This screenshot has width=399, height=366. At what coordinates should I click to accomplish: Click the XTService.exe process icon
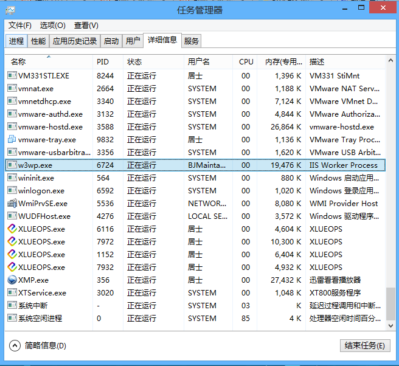(x=12, y=292)
